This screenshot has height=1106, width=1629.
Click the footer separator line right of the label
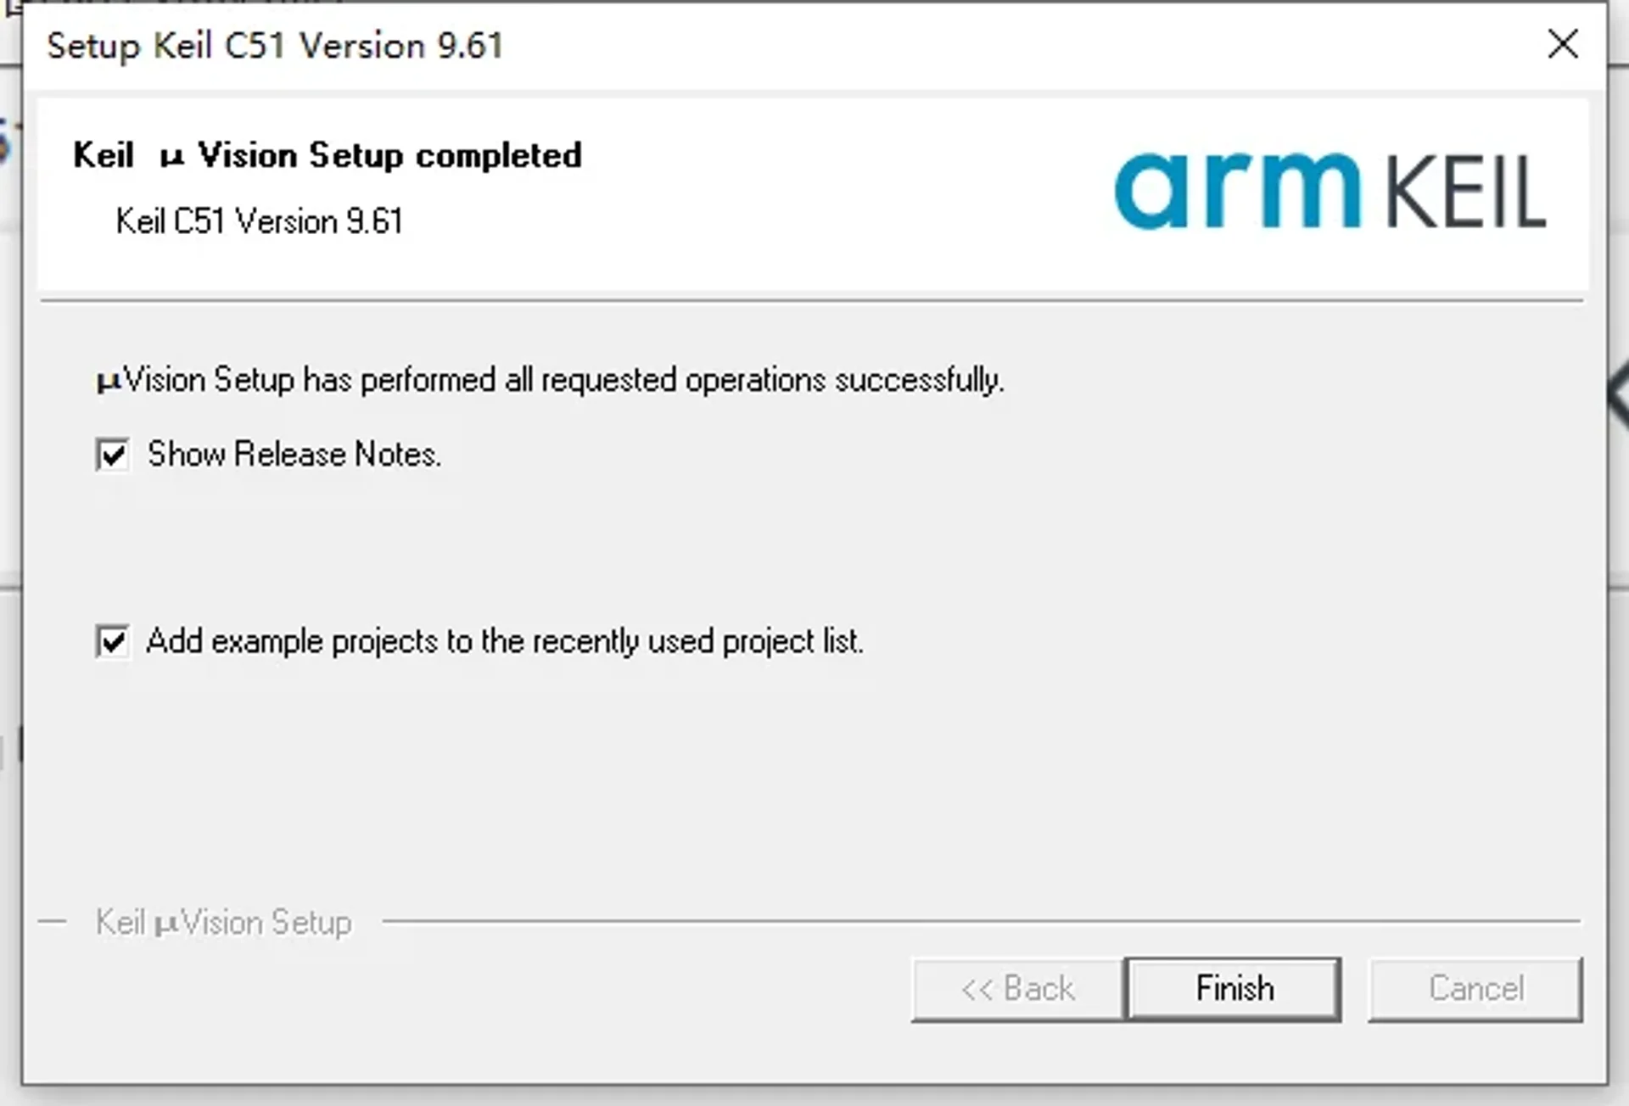click(x=980, y=920)
